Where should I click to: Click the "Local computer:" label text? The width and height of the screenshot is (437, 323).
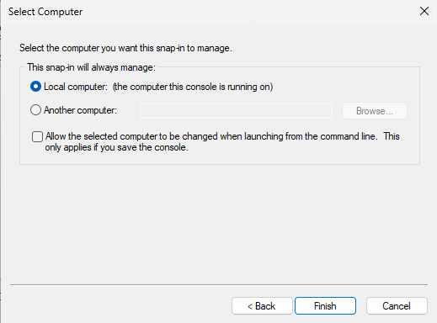(x=76, y=87)
